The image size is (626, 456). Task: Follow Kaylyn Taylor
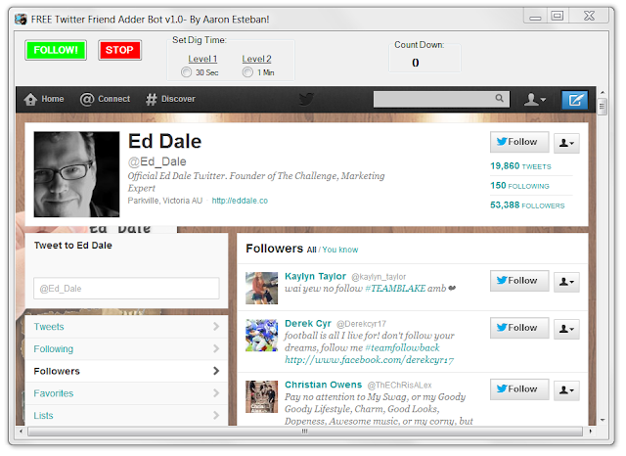[519, 281]
